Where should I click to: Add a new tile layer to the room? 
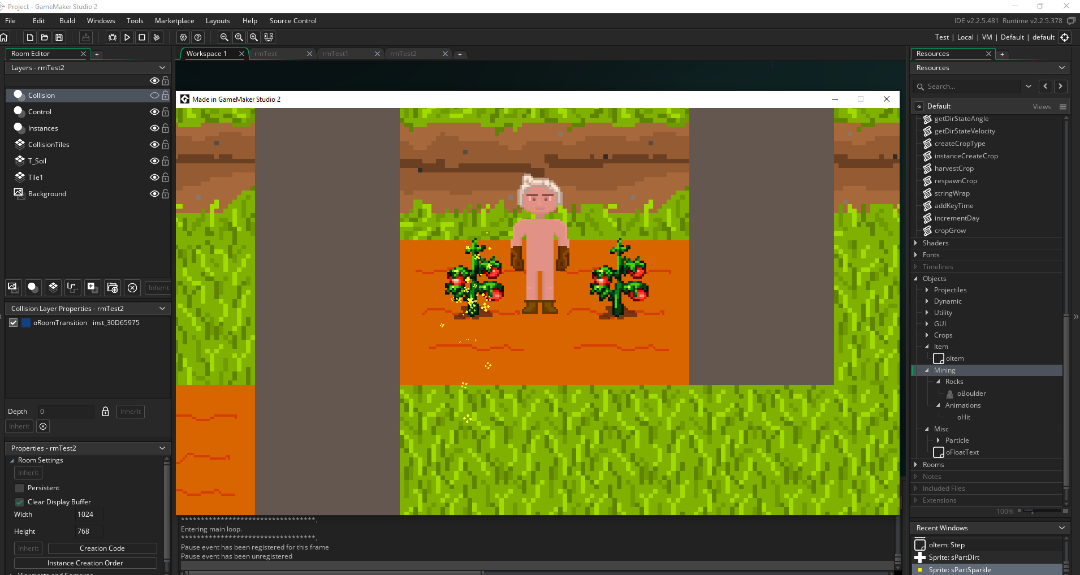tap(53, 288)
